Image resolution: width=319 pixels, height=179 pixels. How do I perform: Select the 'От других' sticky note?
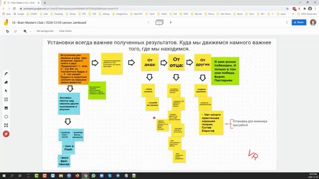(202, 62)
